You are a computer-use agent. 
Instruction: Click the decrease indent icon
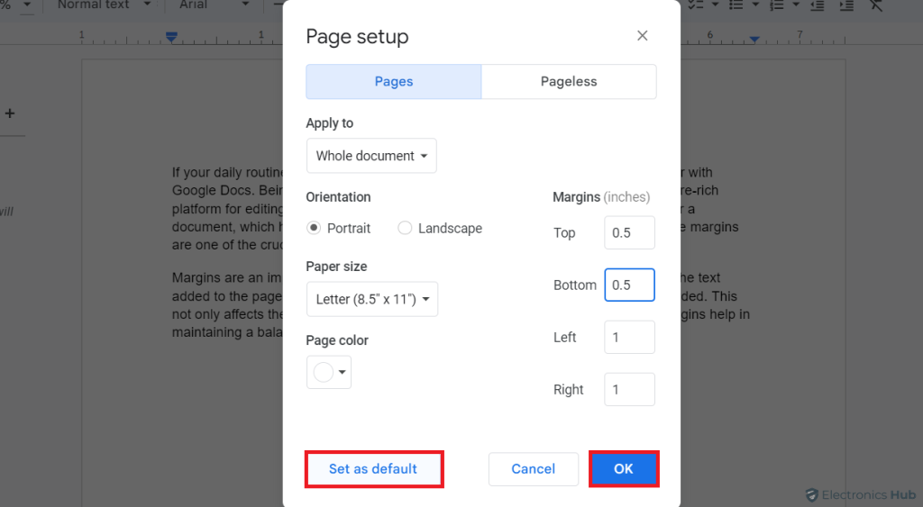pos(817,5)
